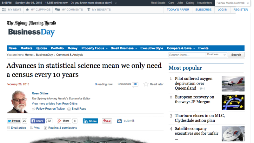This screenshot has height=143, width=254.
Task: Click the BusinessDay logo
Action: (31, 32)
